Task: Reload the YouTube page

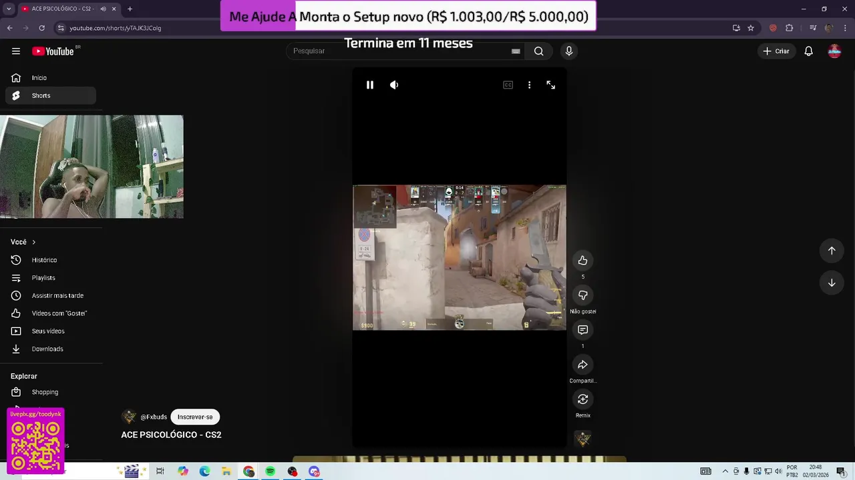Action: (41, 28)
